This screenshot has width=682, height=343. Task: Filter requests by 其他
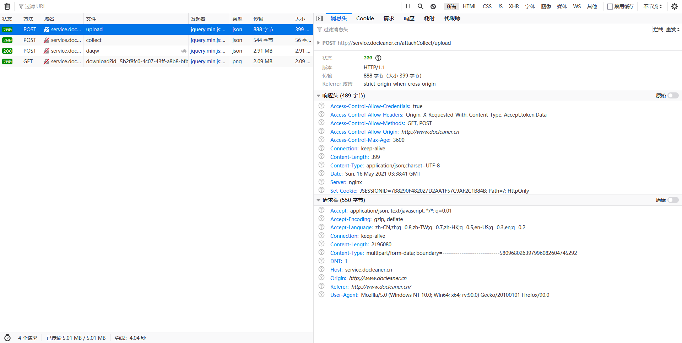click(592, 6)
